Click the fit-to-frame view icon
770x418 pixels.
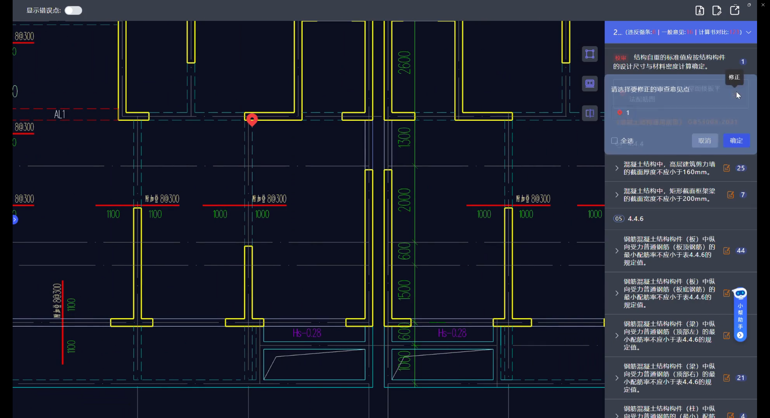tap(590, 54)
